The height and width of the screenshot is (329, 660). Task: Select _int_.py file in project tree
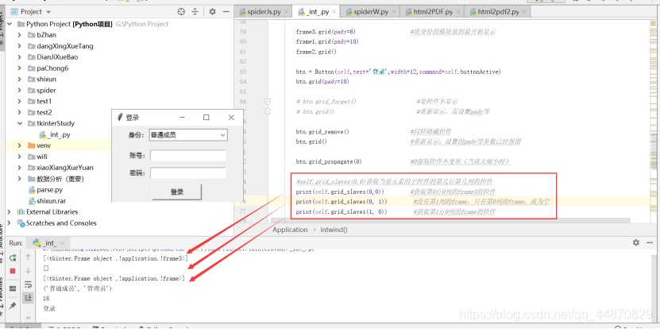coord(54,135)
